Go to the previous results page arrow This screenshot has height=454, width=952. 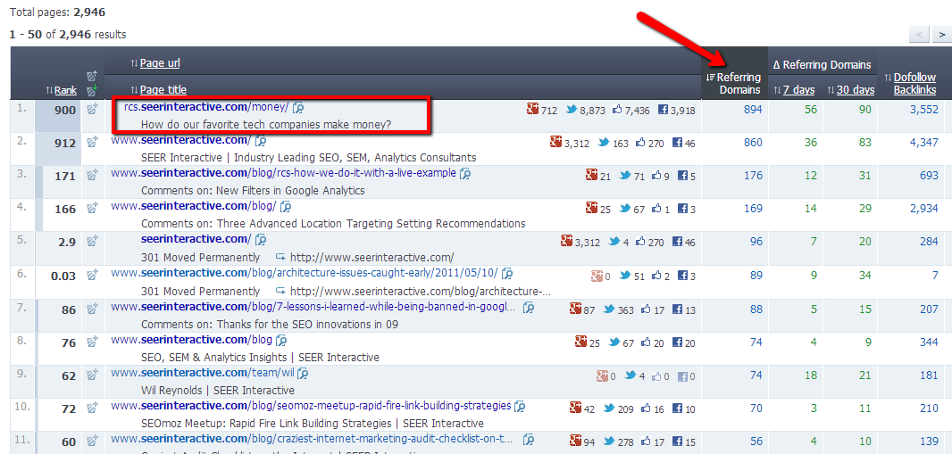pos(920,34)
